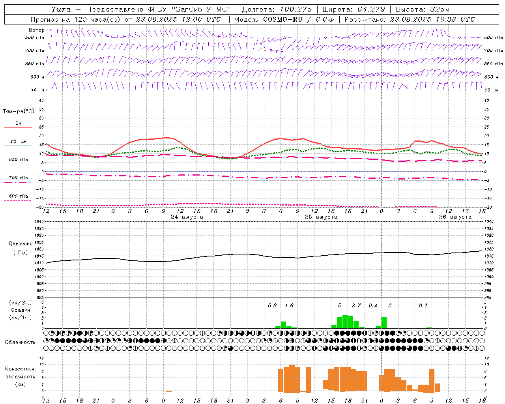
Task: Click the '(мм/1ч.)' hourly precipitation unit
Action: 20,318
